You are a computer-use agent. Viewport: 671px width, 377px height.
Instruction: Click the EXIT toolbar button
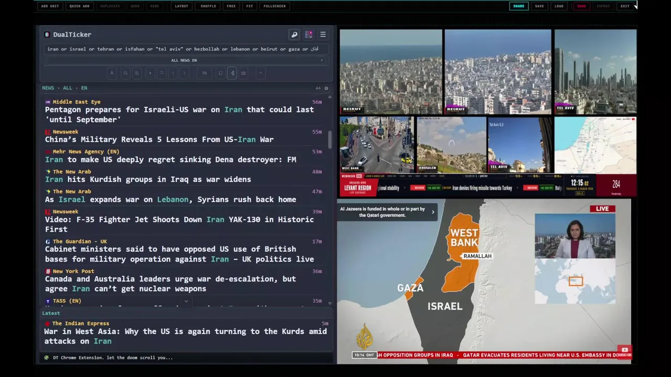click(x=625, y=6)
